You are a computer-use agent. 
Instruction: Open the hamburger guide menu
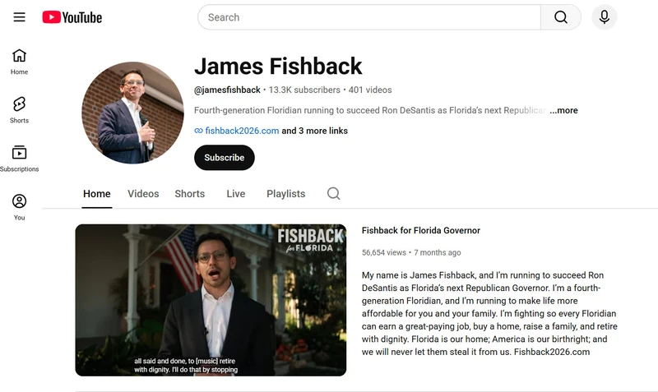click(x=19, y=17)
